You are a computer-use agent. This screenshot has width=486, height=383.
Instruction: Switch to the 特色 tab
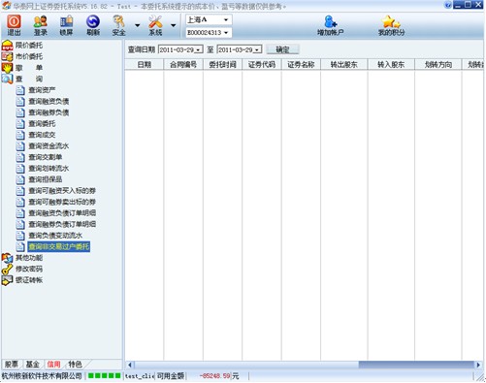point(75,365)
